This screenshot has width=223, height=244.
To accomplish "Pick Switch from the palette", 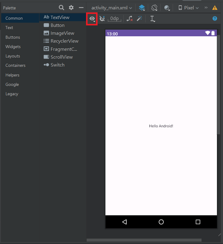I will point(63,65).
